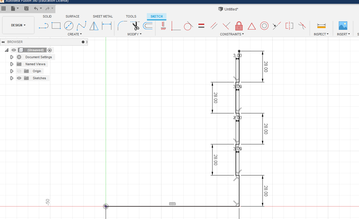This screenshot has width=359, height=219.
Task: Open the Measure tool in Inspect
Action: pyautogui.click(x=321, y=26)
